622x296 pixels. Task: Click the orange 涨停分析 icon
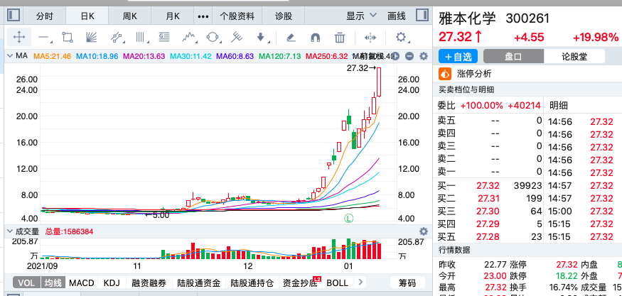pyautogui.click(x=445, y=74)
